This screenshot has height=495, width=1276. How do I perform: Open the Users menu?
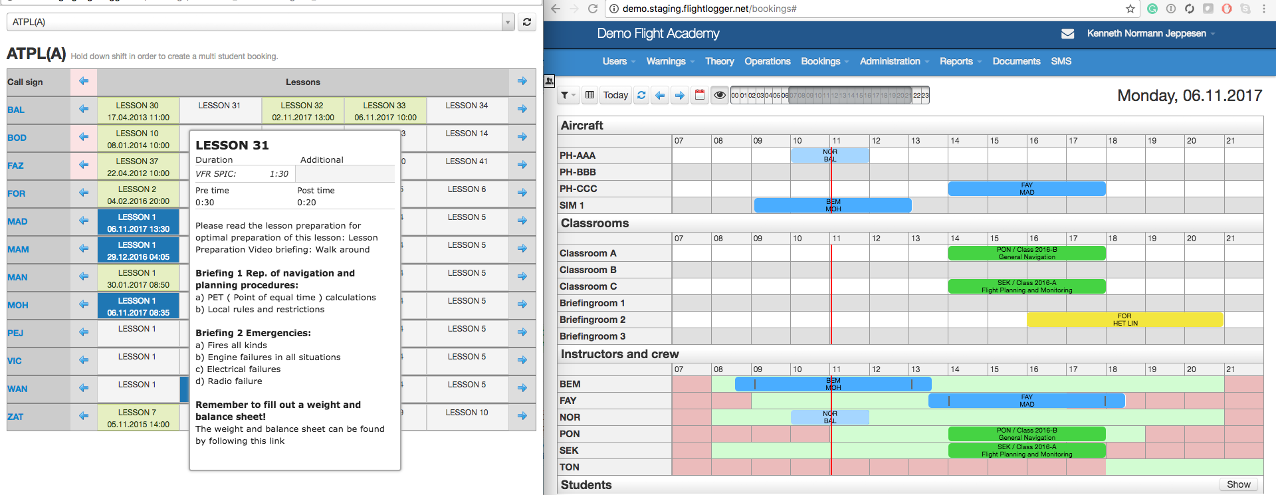coord(619,61)
